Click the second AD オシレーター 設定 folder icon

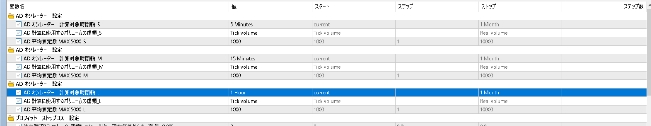[x=11, y=50]
